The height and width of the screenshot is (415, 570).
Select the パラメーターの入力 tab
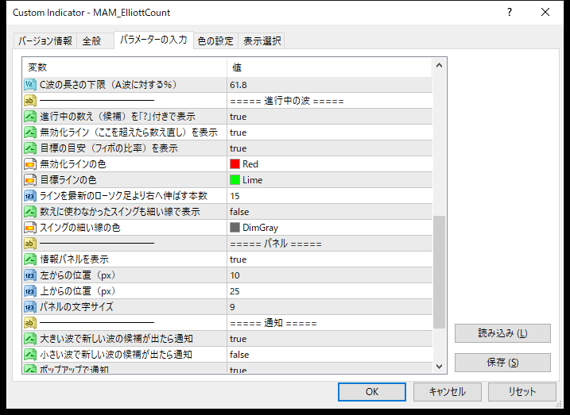[153, 40]
